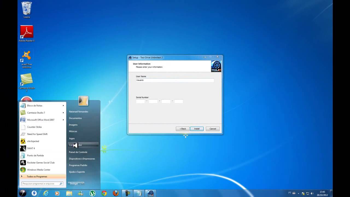Viewport: 350px width, 197px height.
Task: Click the last Serial Number box
Action: (179, 101)
